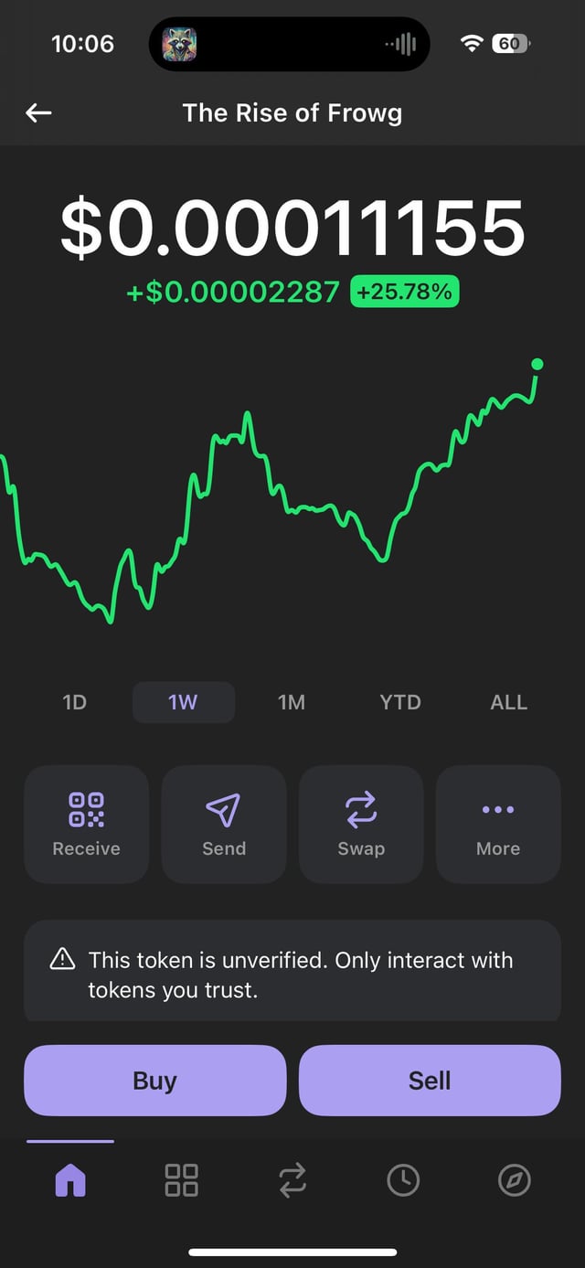
Task: Tap the back arrow icon
Action: [x=38, y=112]
